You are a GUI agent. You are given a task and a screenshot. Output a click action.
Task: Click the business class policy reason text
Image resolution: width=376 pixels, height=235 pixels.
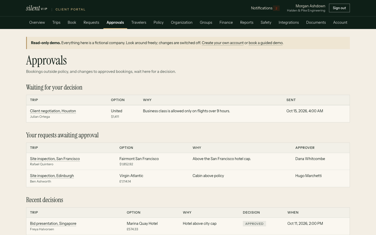[x=186, y=111]
